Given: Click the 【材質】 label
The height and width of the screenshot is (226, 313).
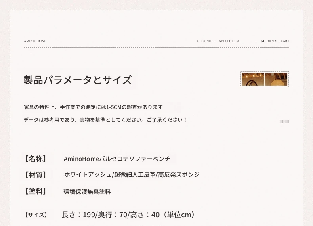Looking at the screenshot, I should click(36, 175).
